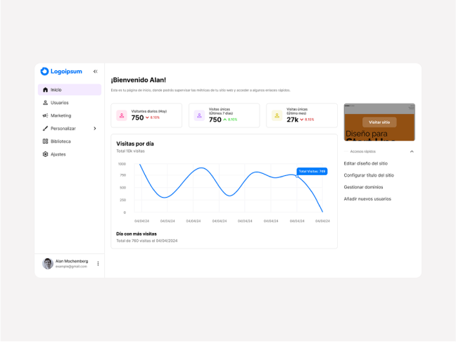Open Editar diseño del sitio link
This screenshot has height=342, width=456.
click(x=365, y=163)
